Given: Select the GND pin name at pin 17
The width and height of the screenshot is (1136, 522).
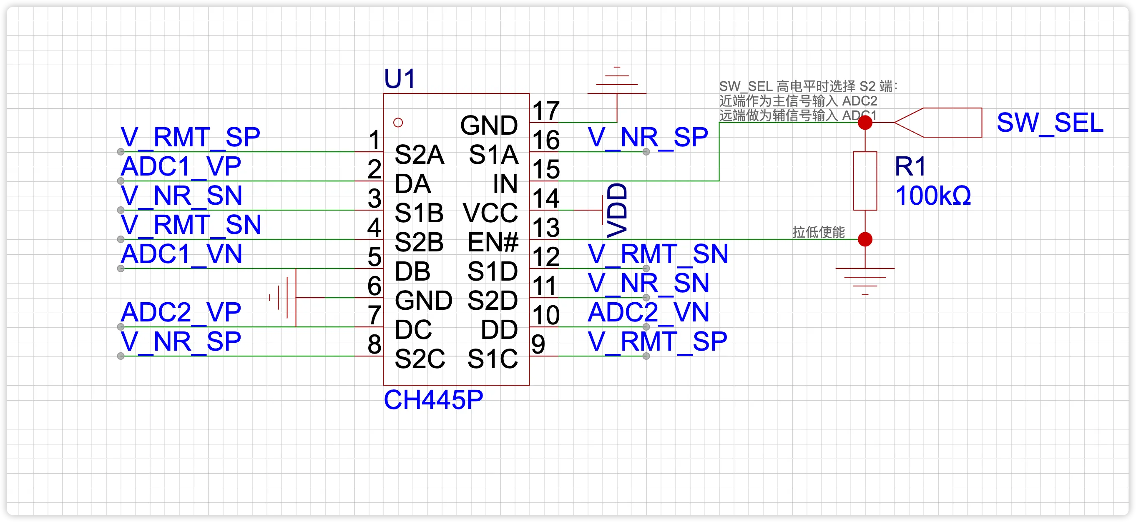Looking at the screenshot, I should pyautogui.click(x=489, y=125).
